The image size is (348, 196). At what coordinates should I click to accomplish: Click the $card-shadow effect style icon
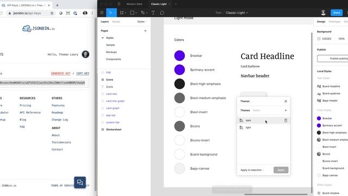(x=319, y=193)
